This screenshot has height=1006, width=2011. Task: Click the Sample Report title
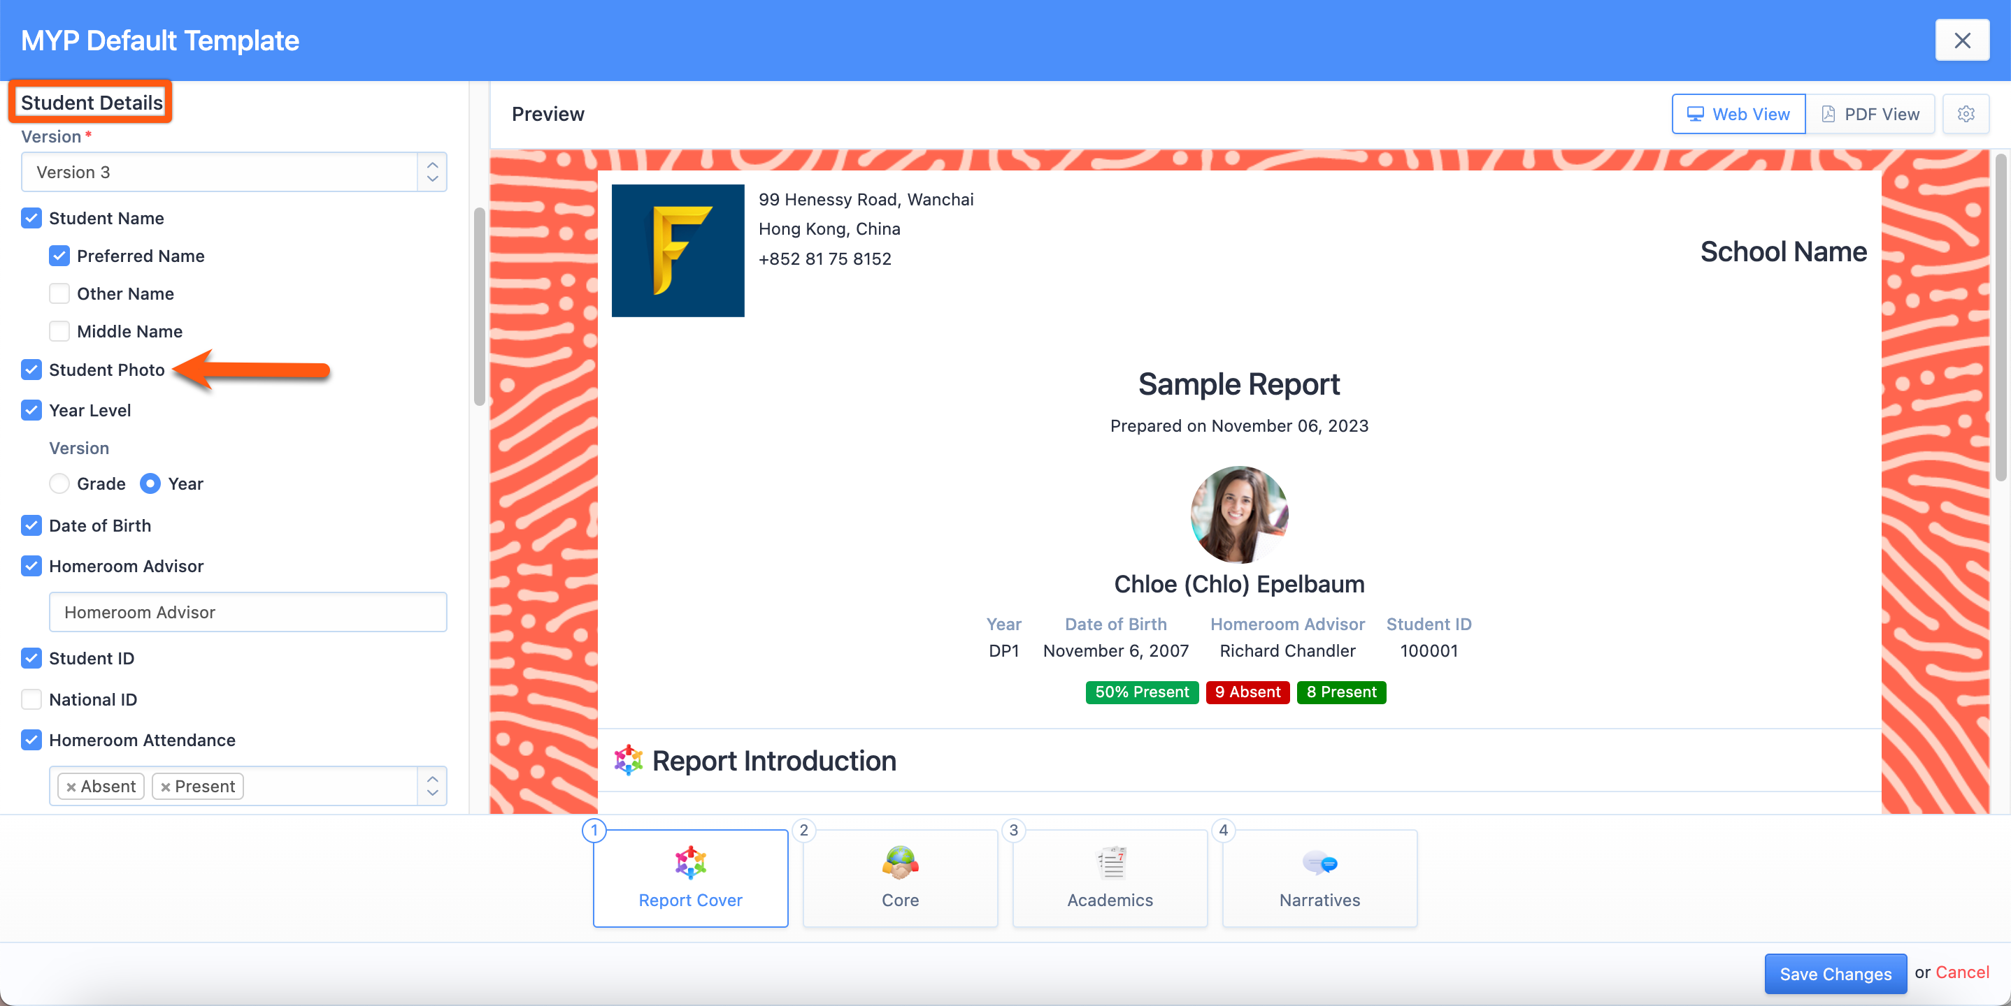click(x=1239, y=384)
